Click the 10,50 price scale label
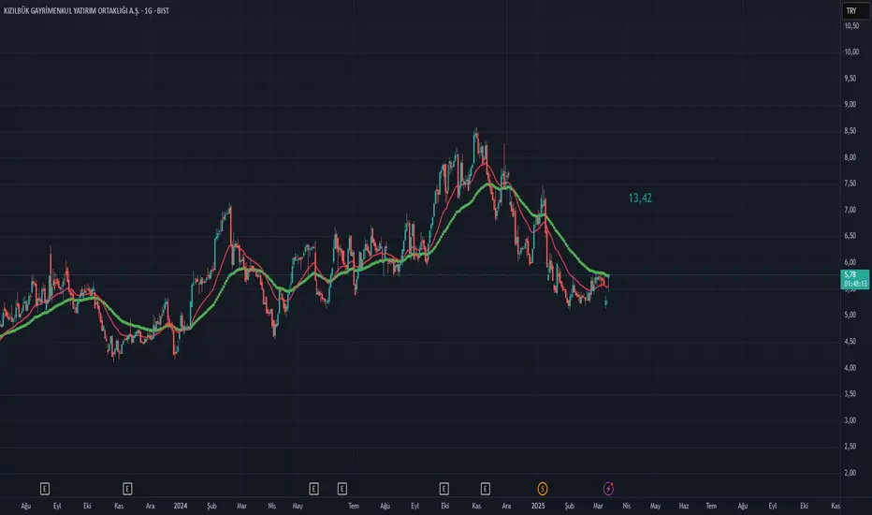Image resolution: width=872 pixels, height=515 pixels. pyautogui.click(x=851, y=25)
